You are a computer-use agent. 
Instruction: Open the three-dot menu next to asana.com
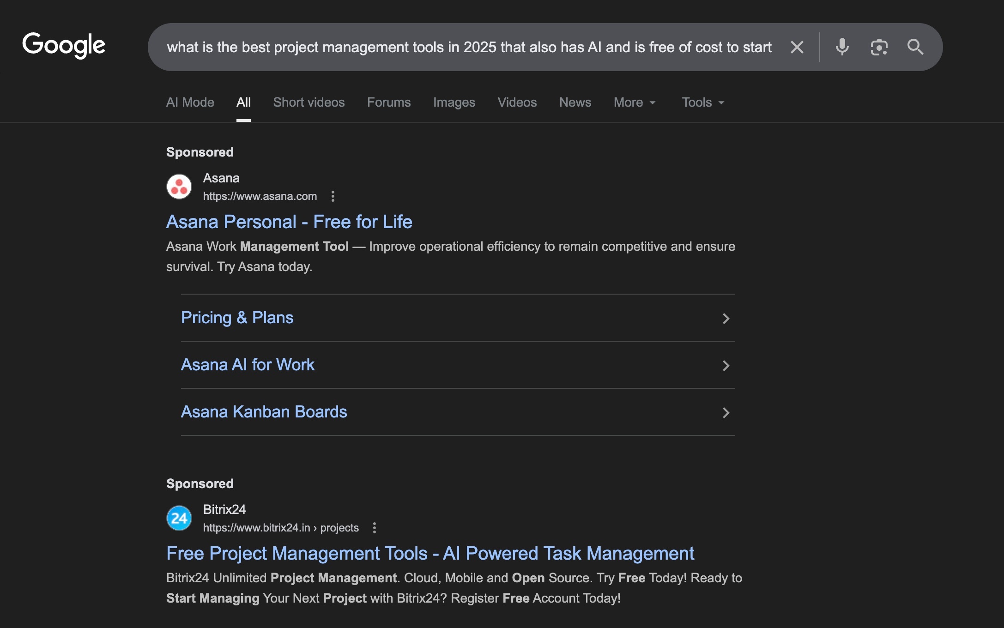333,196
